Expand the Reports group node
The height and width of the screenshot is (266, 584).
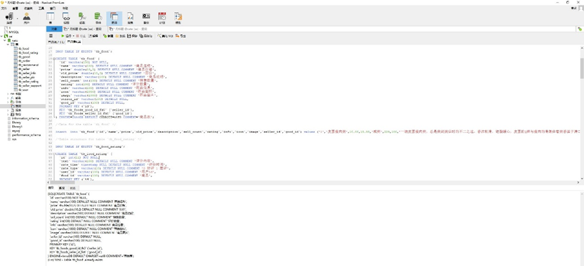(x=8, y=110)
